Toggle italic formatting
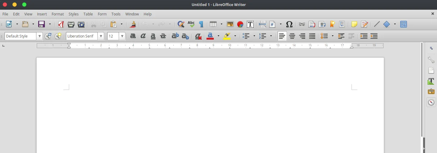 [143, 36]
